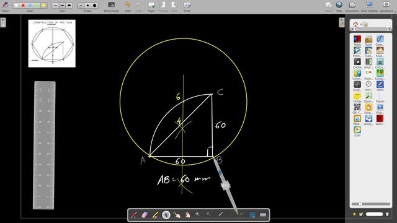The image size is (397, 223).
Task: Click the library trash icon
Action: point(387,214)
